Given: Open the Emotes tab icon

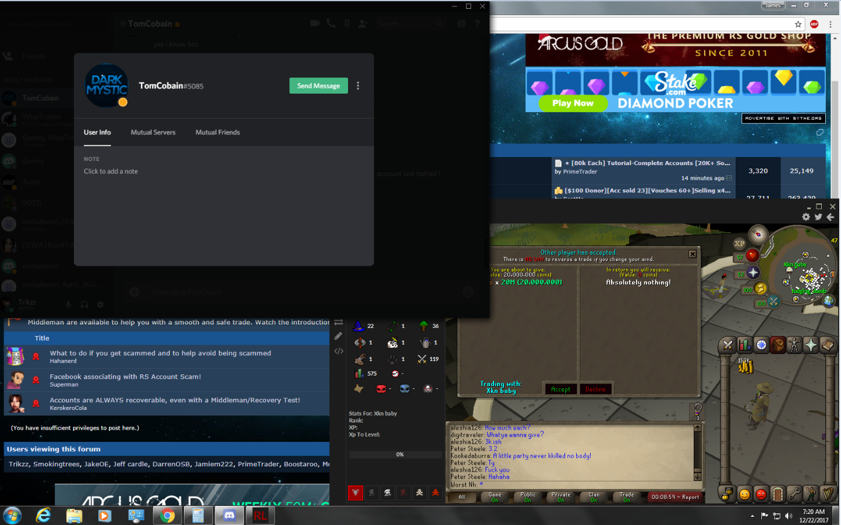Looking at the screenshot, I should click(811, 494).
